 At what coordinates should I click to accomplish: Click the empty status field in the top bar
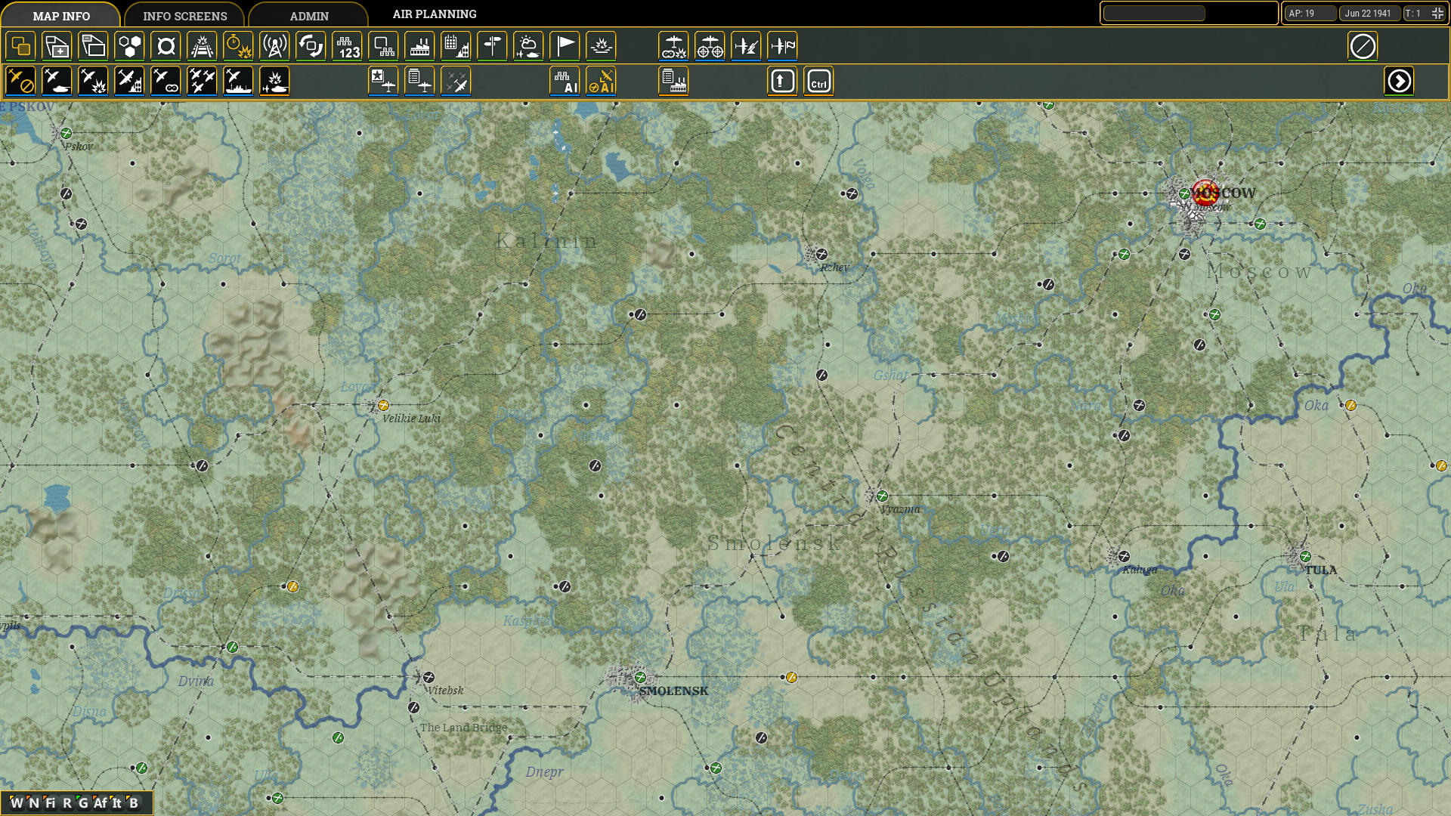coord(1154,14)
